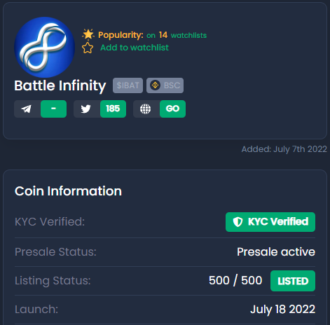Click the Add to watchlist link

(x=135, y=48)
